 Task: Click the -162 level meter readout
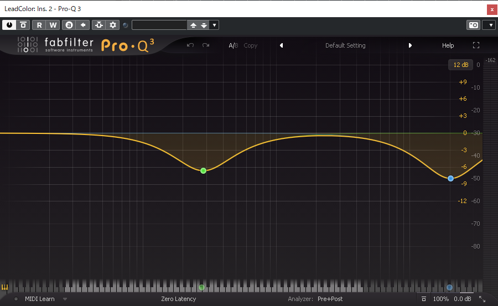pyautogui.click(x=490, y=60)
